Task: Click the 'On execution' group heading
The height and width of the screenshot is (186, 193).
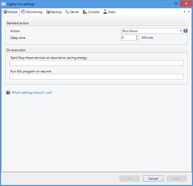Action: pos(16,50)
